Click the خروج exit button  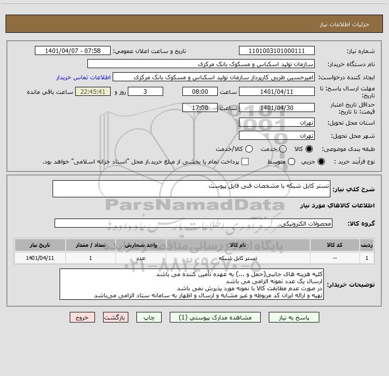pyautogui.click(x=82, y=317)
